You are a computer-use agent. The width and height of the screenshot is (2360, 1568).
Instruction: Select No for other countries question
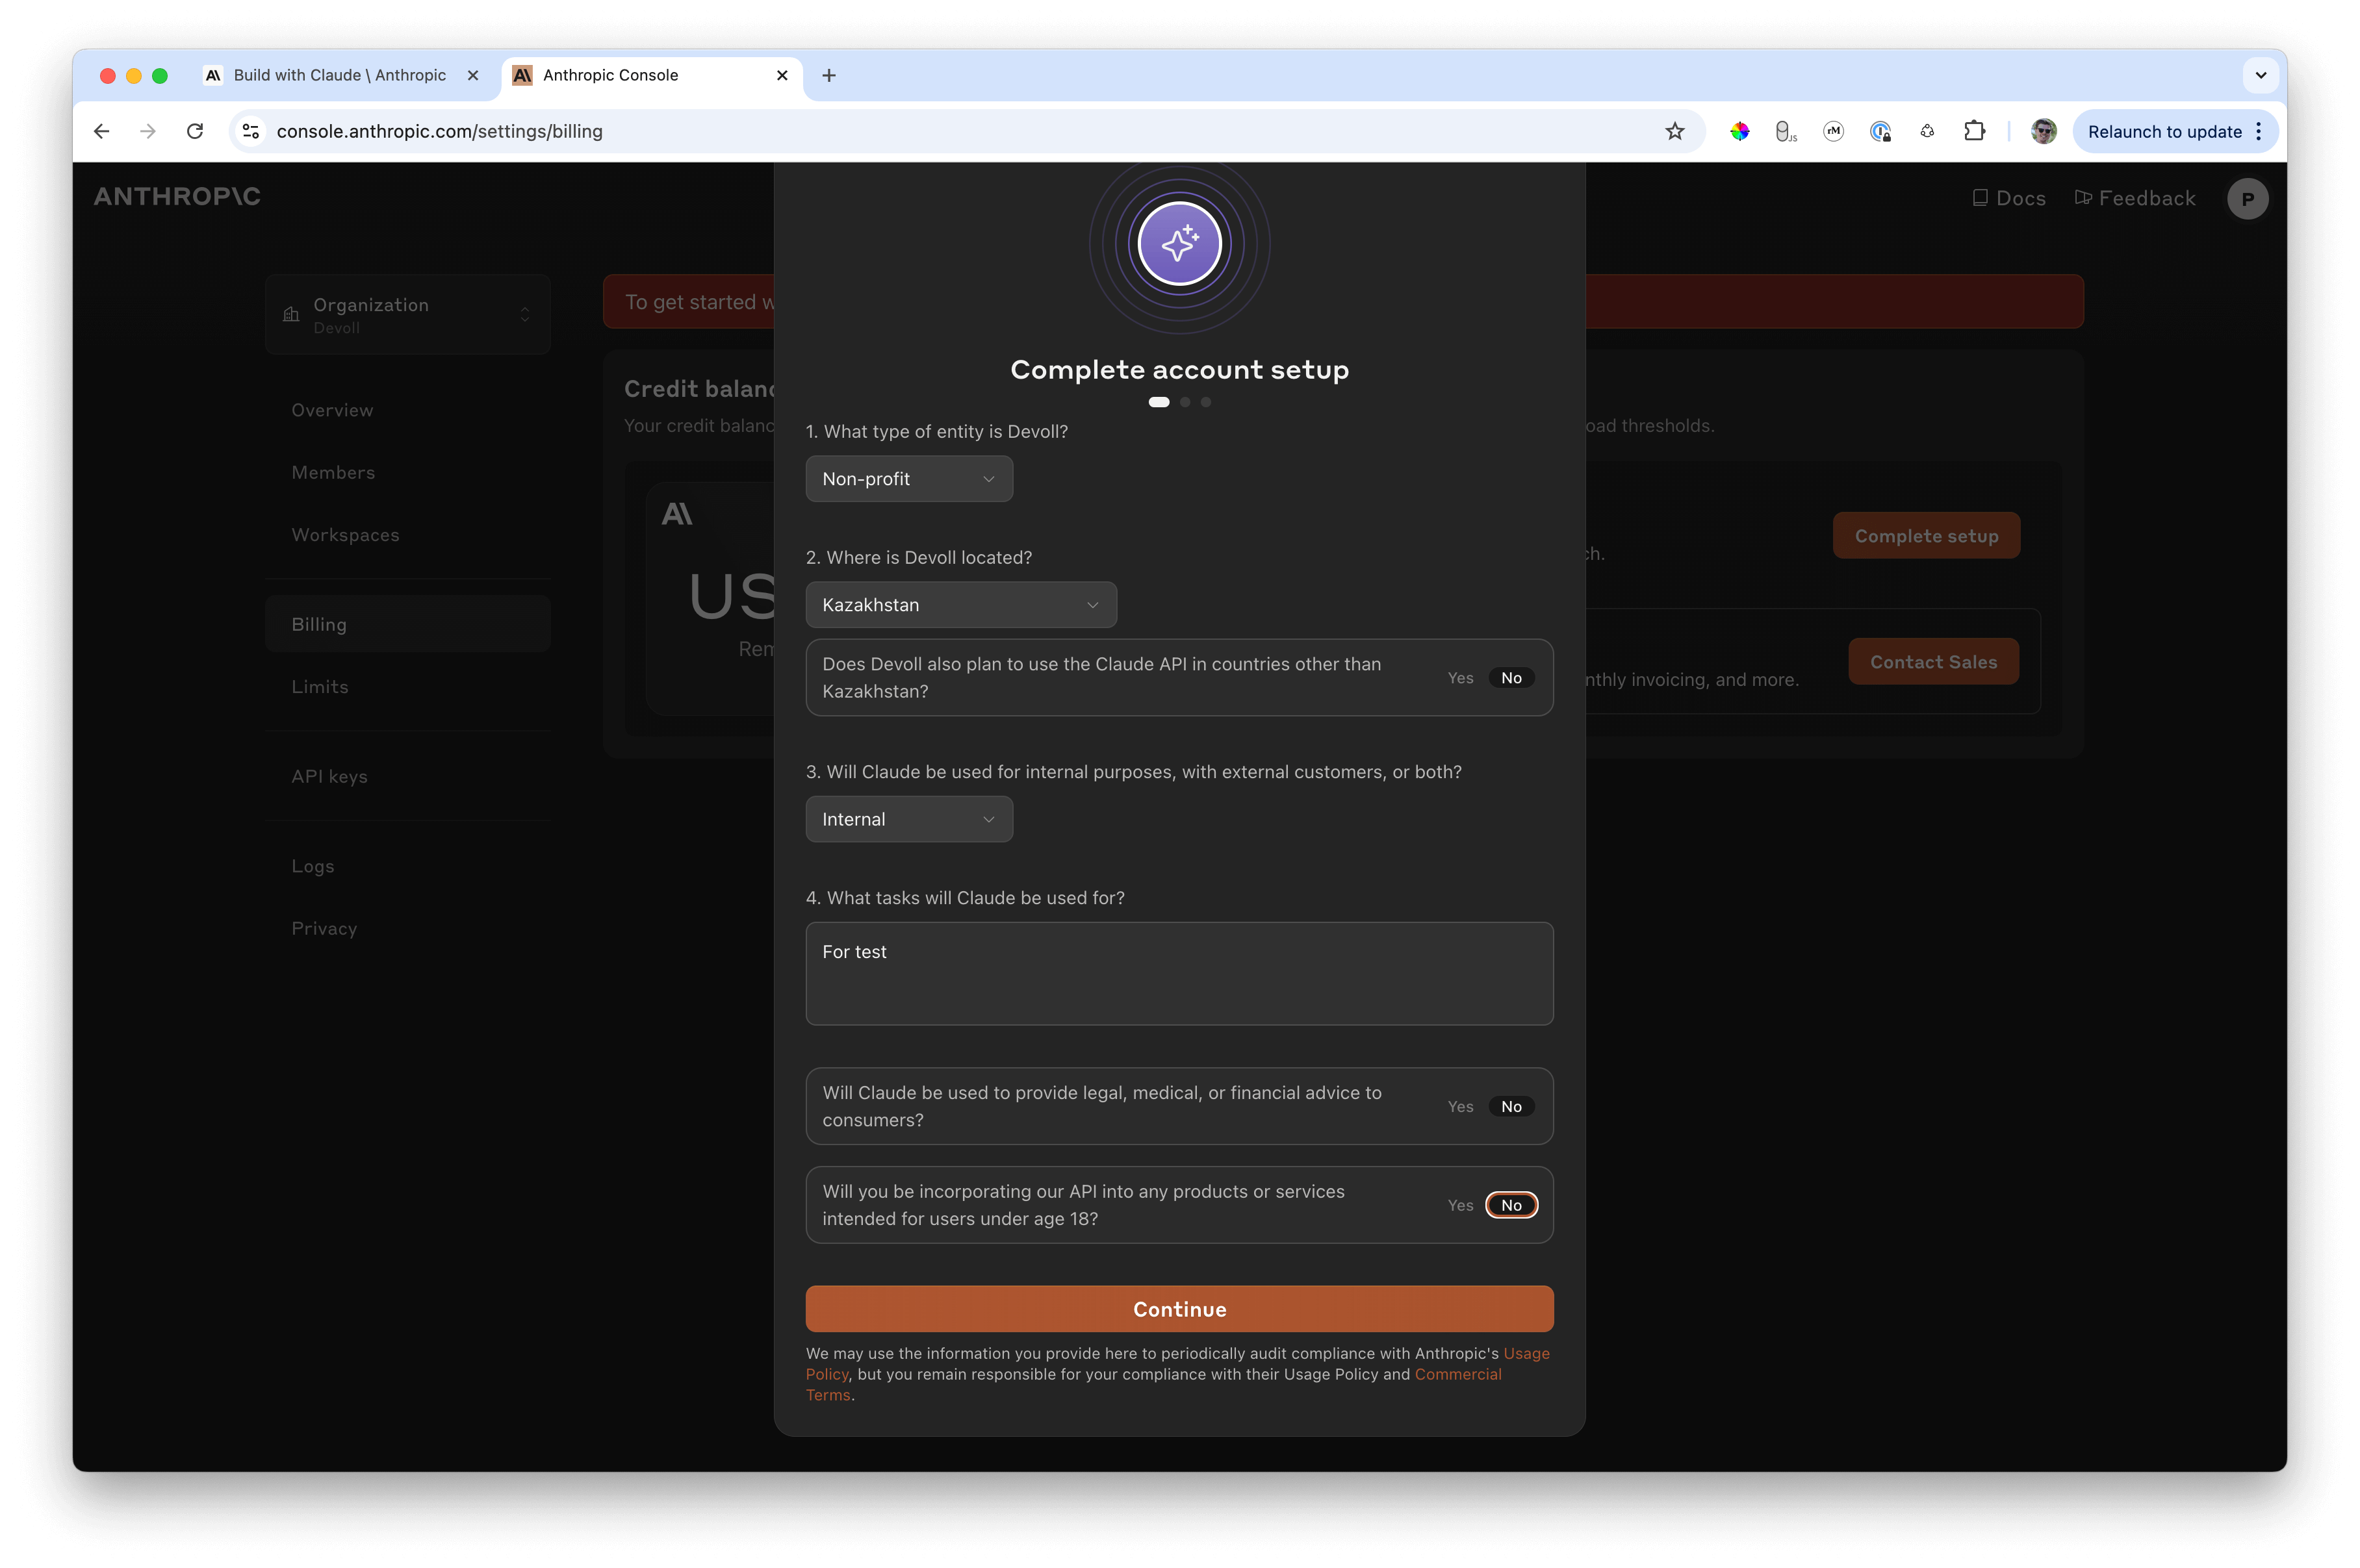click(1511, 678)
